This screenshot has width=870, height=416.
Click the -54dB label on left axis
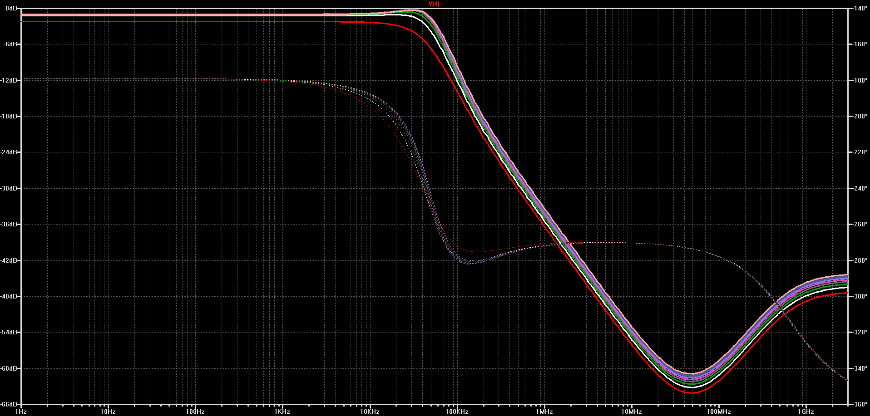[9, 332]
